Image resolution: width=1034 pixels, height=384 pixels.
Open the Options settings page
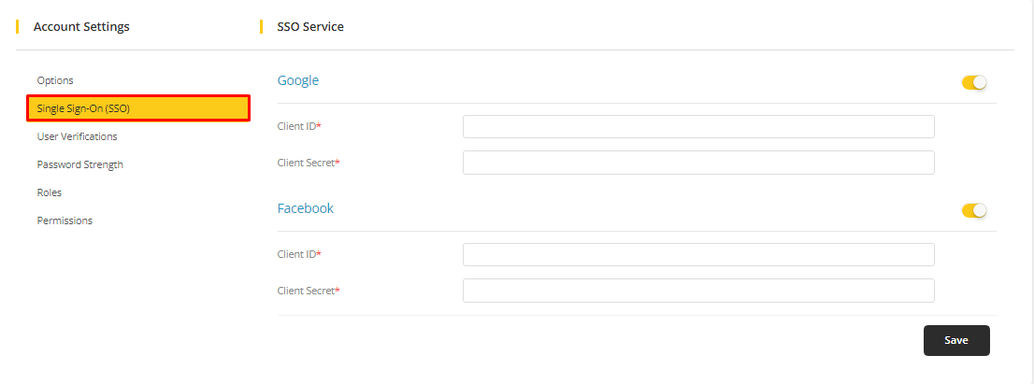[55, 80]
